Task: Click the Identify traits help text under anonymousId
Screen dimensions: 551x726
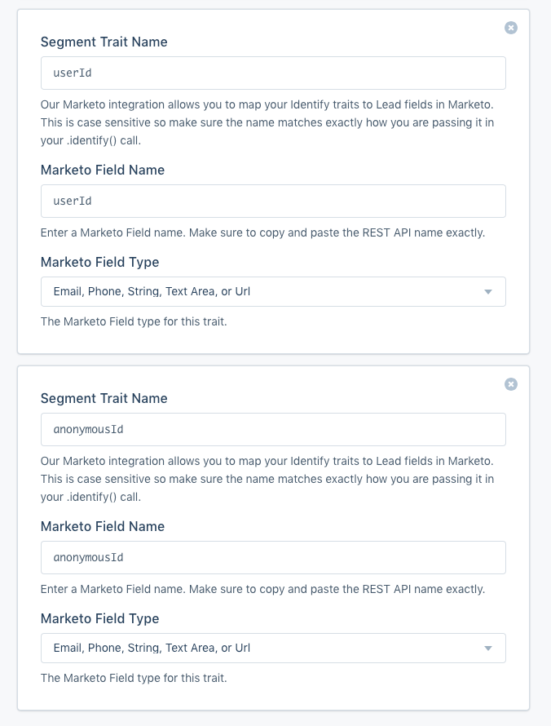Action: (x=267, y=479)
